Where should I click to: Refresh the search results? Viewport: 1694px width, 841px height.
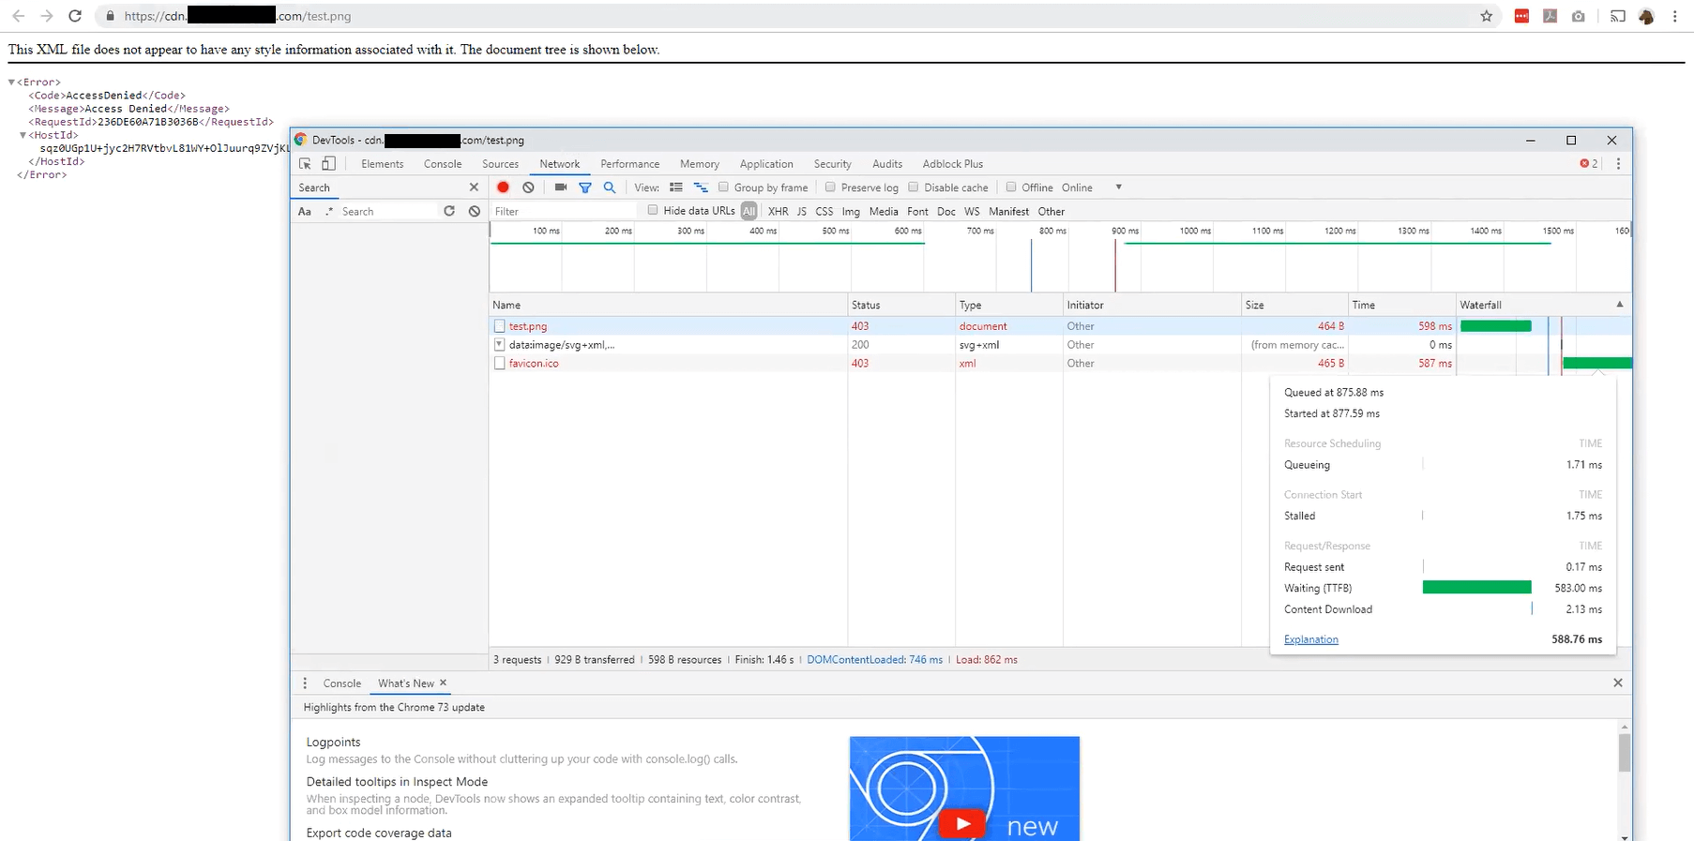pos(449,212)
